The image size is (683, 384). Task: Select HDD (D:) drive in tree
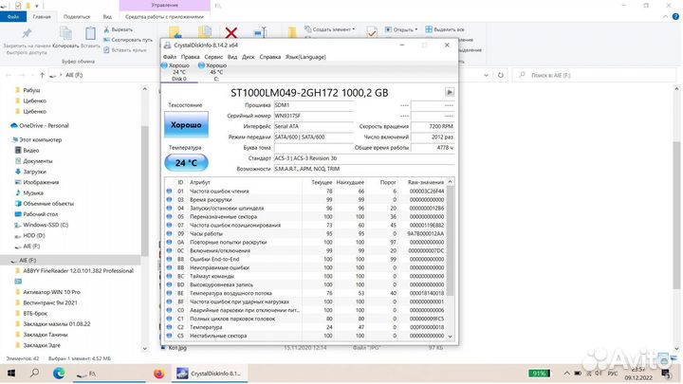pos(29,235)
